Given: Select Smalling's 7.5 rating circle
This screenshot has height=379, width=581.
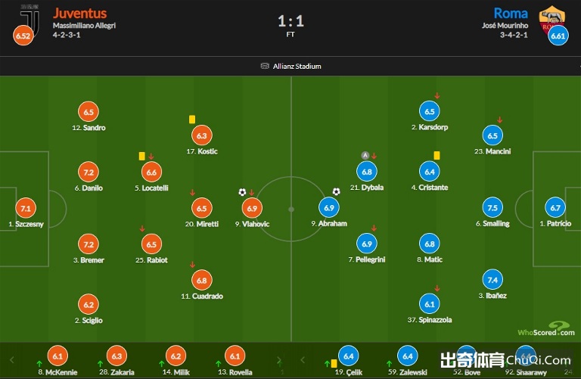Looking at the screenshot, I should click(492, 208).
